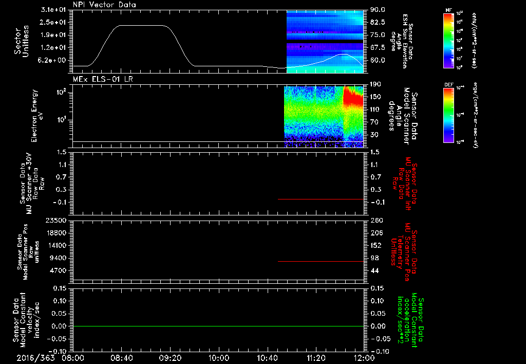The width and height of the screenshot is (526, 364).
Task: Click the 'Model Scanner Angle degrees' axis label
Action: pos(403,116)
